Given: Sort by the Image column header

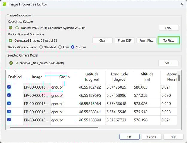Looking at the screenshot, I should (x=37, y=77).
